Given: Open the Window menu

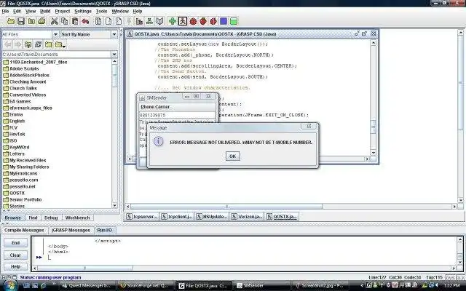Looking at the screenshot, I should tap(120, 11).
